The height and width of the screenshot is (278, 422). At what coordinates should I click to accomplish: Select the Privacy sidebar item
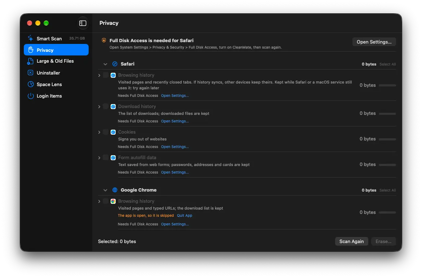pos(56,50)
